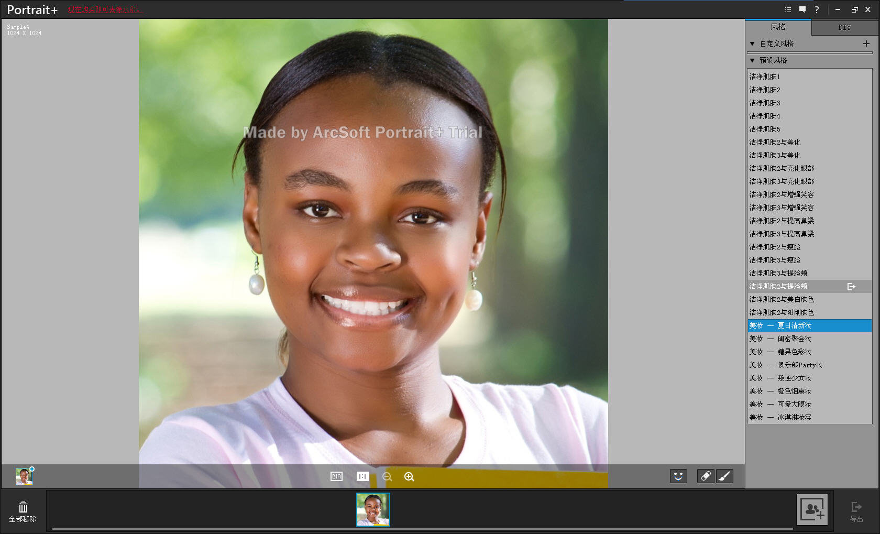Zoom in on the portrait image
This screenshot has width=880, height=534.
[409, 476]
